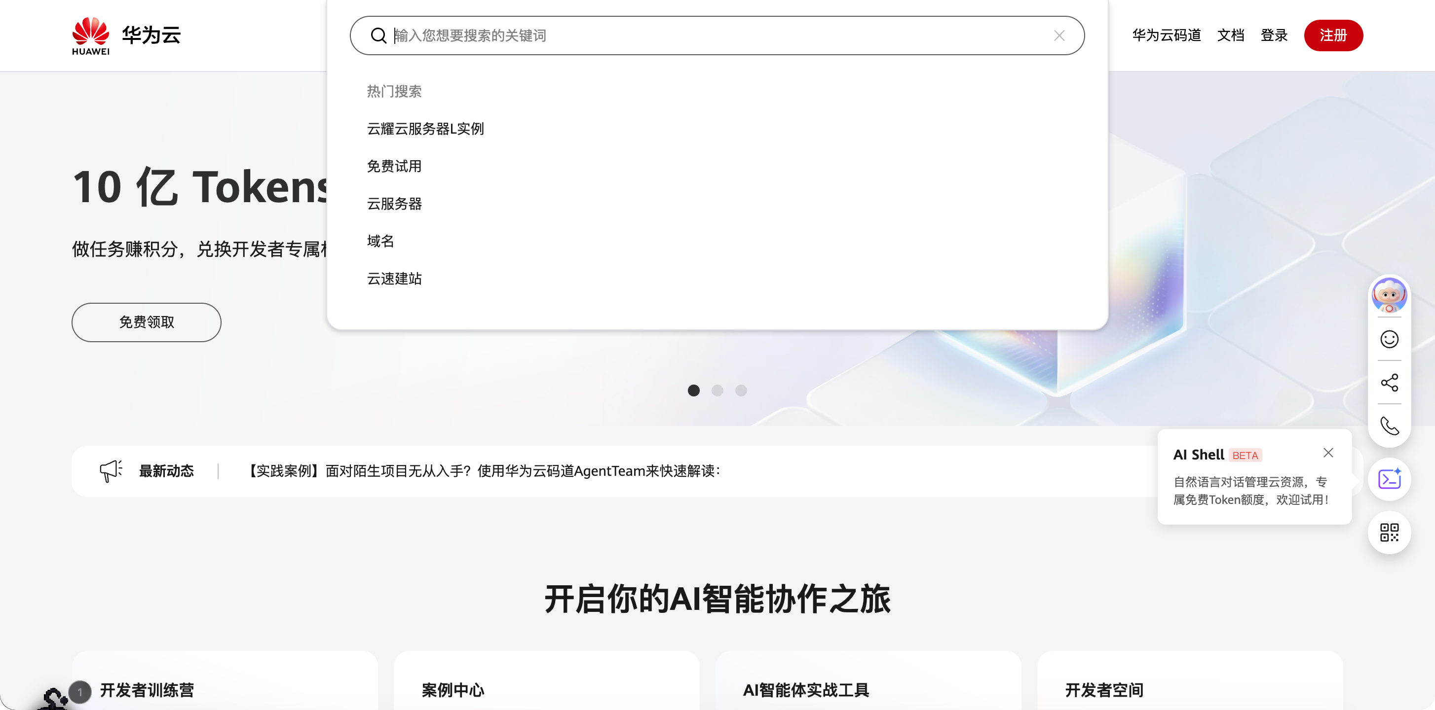Click the QR code icon
Viewport: 1435px width, 710px height.
pyautogui.click(x=1389, y=532)
